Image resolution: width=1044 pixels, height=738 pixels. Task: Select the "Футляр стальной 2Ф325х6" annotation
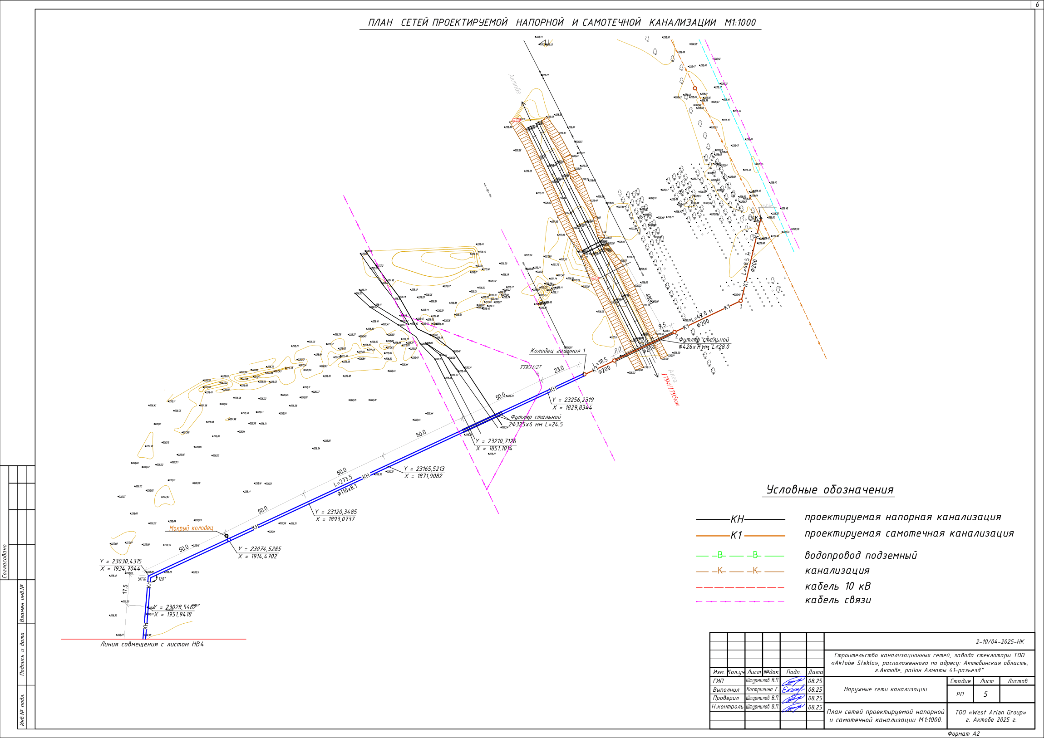tap(536, 421)
